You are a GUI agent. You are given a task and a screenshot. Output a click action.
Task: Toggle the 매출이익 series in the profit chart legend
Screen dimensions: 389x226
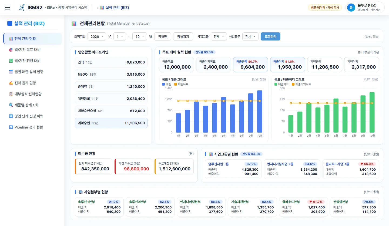point(281,84)
